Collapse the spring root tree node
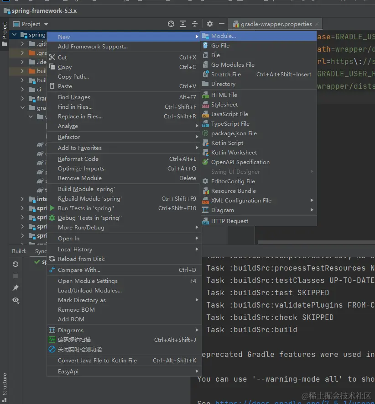This screenshot has width=375, height=404. [x=15, y=35]
